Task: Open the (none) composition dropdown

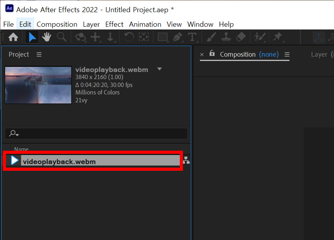Action: click(269, 55)
